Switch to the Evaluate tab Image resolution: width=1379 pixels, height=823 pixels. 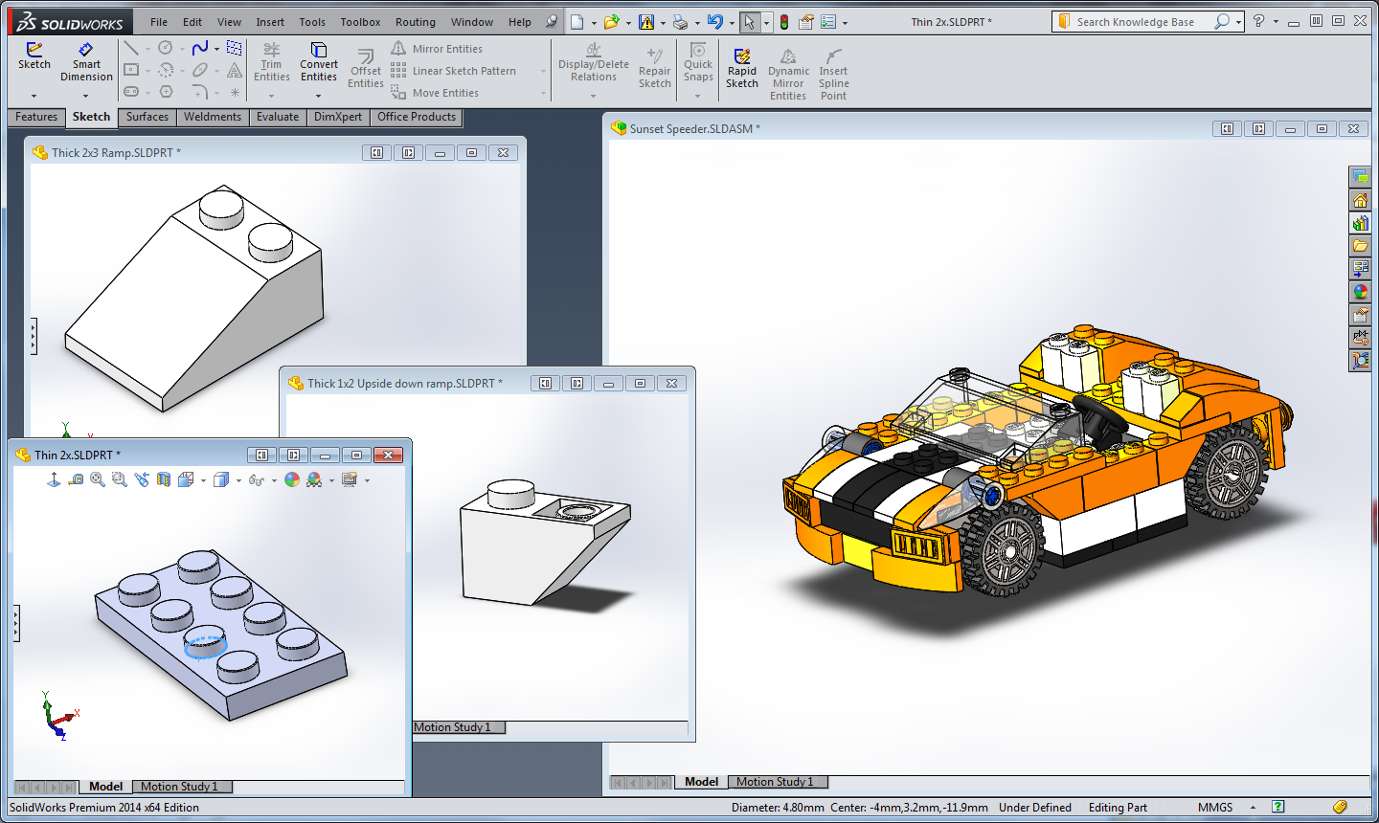[278, 117]
